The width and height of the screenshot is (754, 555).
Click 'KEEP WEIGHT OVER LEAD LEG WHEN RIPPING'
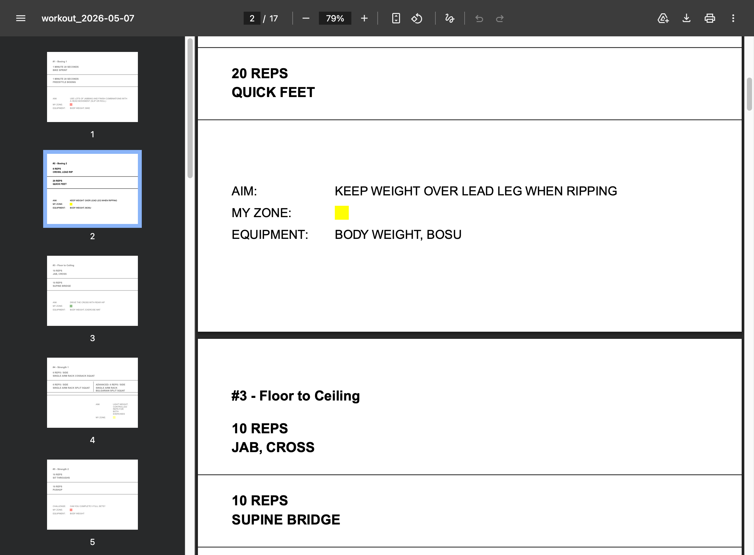[476, 191]
